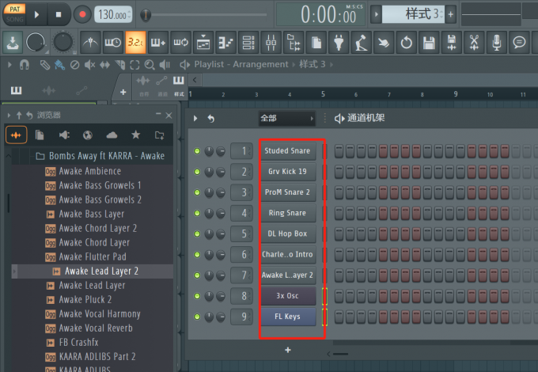Toggle wait for input to start playing

click(113, 43)
